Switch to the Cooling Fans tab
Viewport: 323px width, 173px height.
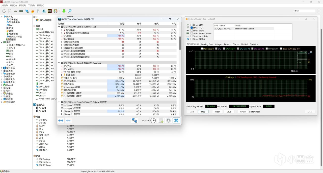pos(207,44)
